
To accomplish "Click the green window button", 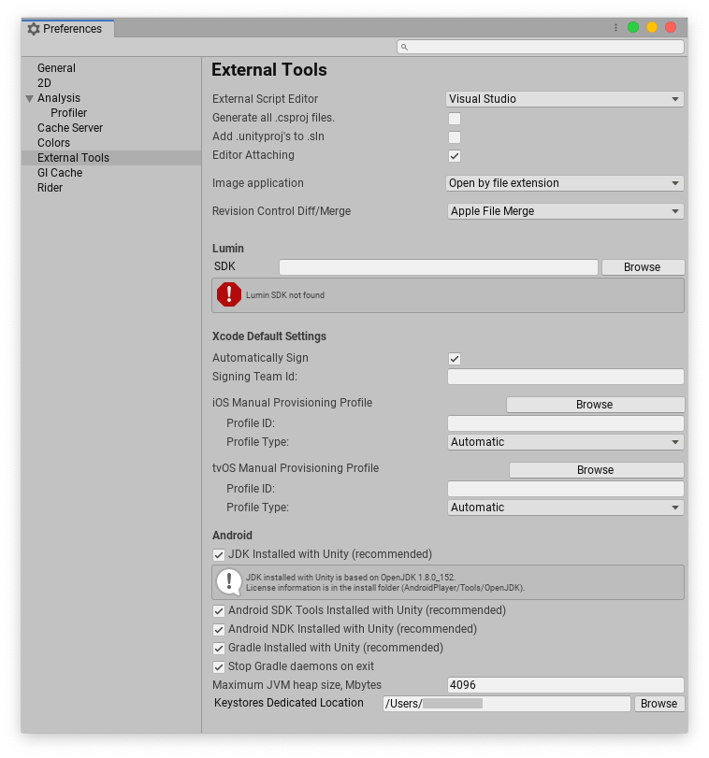I will click(633, 27).
